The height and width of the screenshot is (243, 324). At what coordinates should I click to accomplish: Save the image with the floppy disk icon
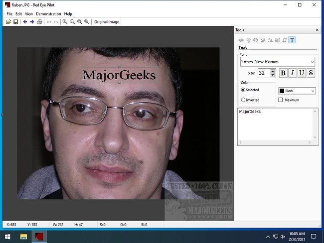pos(16,22)
